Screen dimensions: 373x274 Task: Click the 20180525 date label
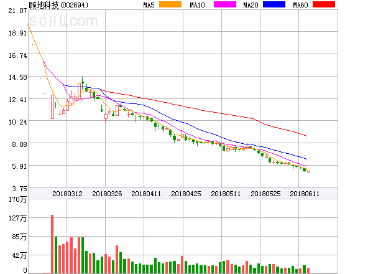pyautogui.click(x=265, y=194)
